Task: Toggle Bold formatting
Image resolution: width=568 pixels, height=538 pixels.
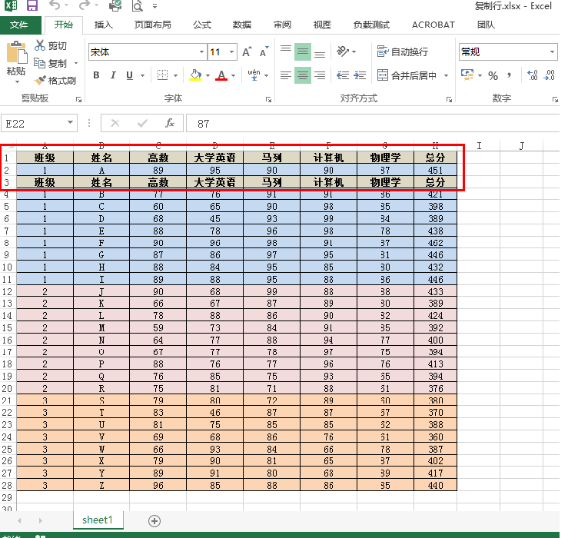Action: coord(96,75)
